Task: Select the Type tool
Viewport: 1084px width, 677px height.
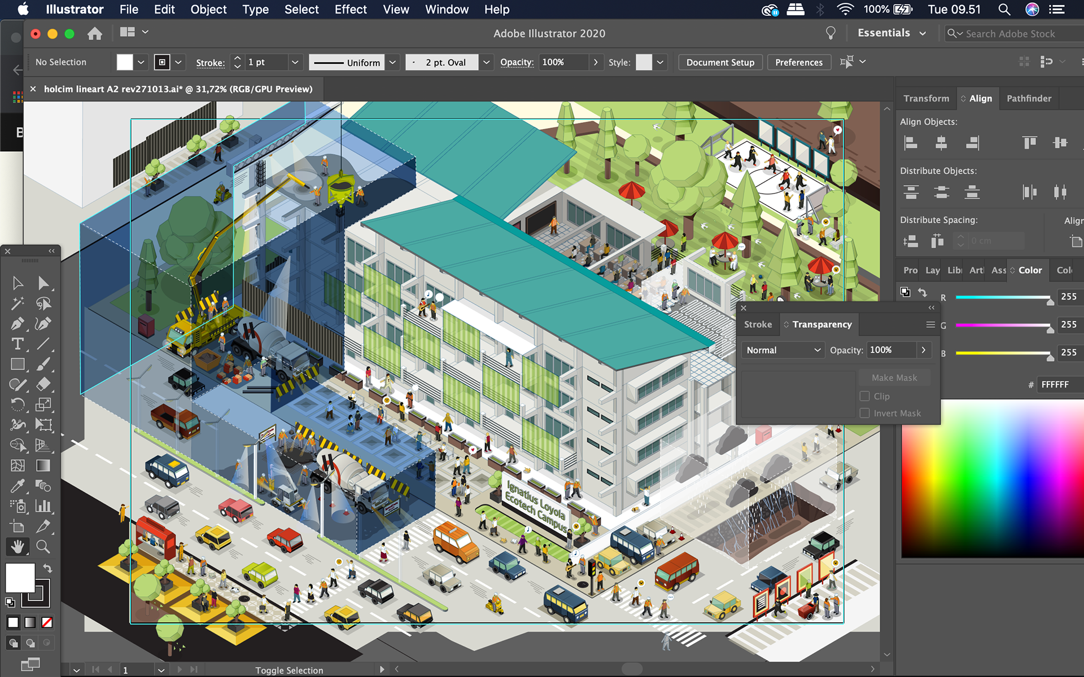Action: [18, 344]
